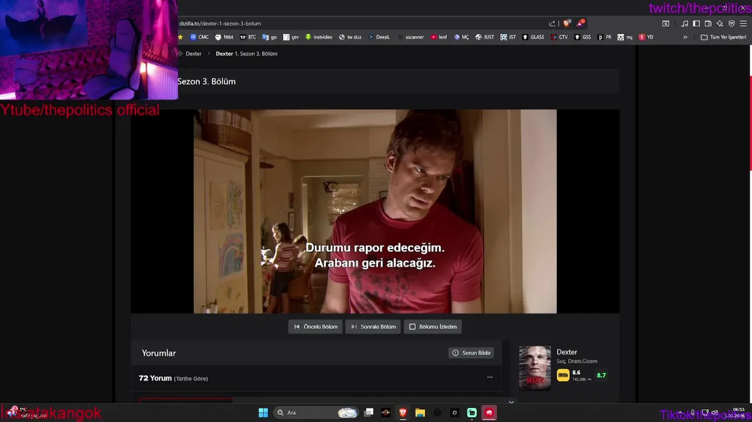Click the video player frame
752x422 pixels.
click(375, 211)
